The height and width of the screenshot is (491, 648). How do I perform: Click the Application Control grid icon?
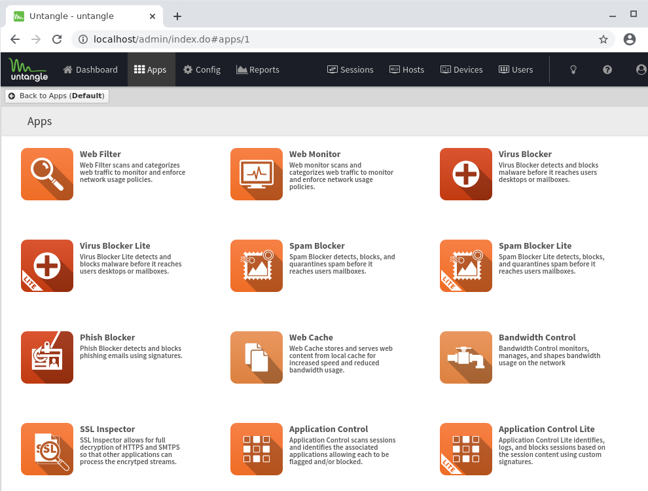257,449
